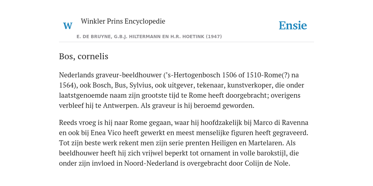Click the name "Enea Vico" in the text
The width and height of the screenshot is (373, 186).
[106, 133]
